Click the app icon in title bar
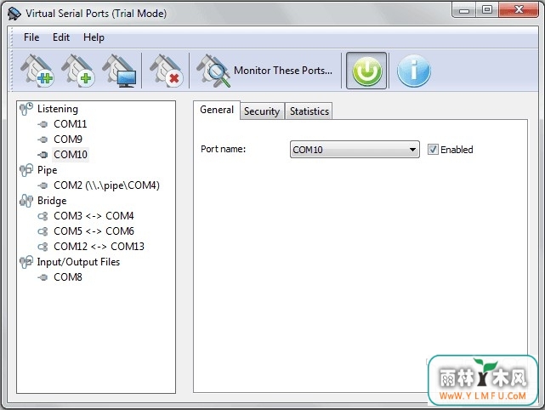545x410 pixels. point(14,14)
